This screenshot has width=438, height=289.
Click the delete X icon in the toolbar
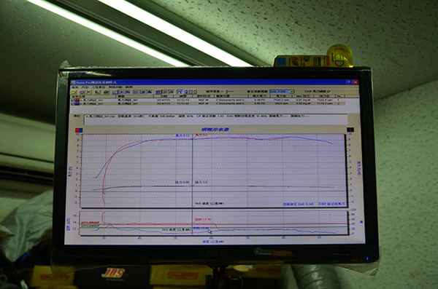[x=89, y=92]
